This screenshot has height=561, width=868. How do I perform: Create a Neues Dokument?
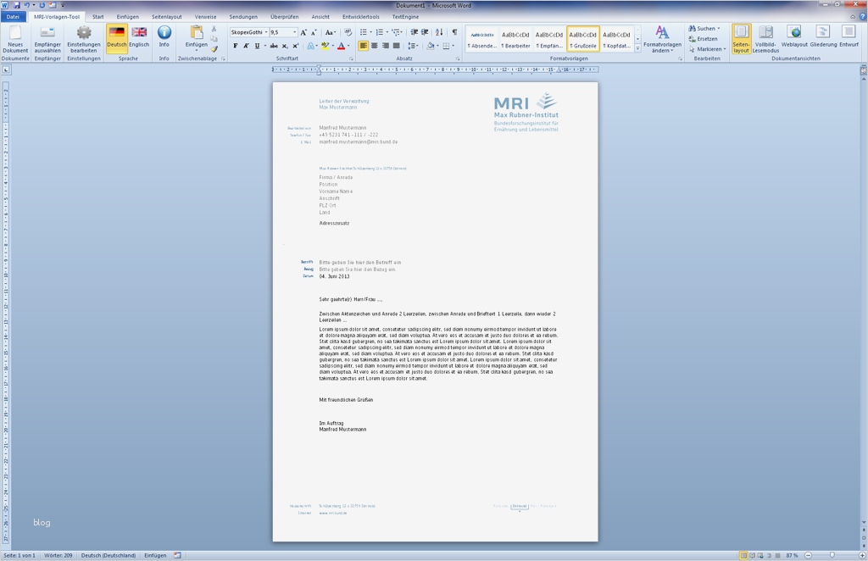pos(14,38)
